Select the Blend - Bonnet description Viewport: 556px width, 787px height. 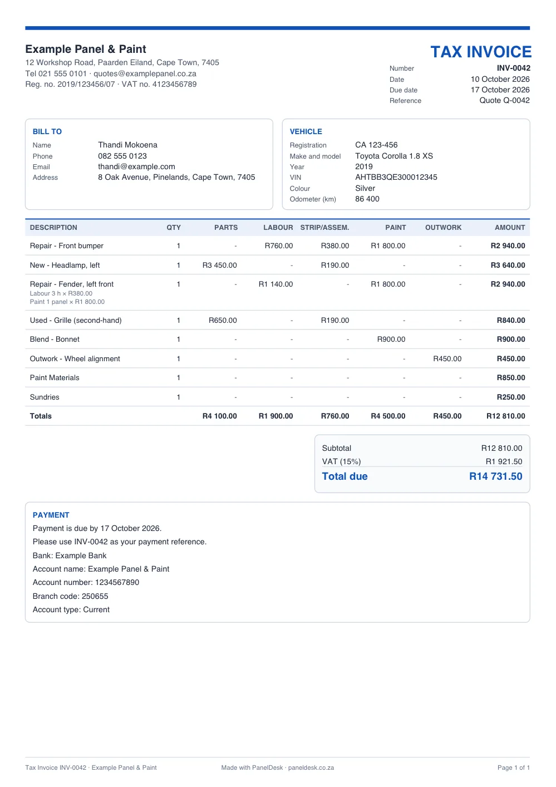pos(55,339)
